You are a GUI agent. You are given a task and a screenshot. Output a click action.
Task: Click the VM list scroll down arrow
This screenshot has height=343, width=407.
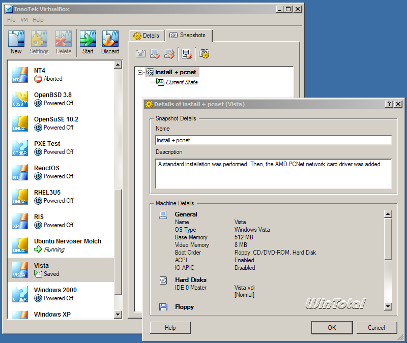tap(118, 315)
